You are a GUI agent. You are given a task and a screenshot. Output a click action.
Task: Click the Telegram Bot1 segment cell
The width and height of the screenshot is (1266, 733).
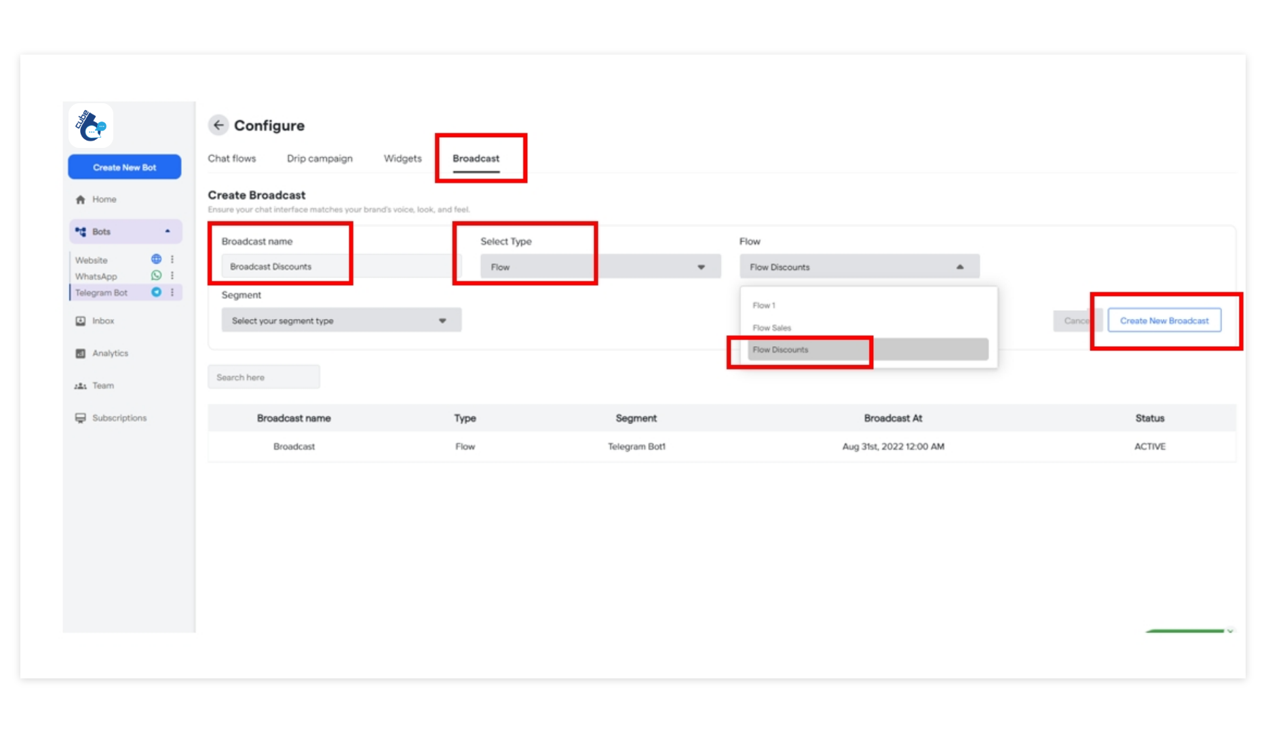click(636, 447)
